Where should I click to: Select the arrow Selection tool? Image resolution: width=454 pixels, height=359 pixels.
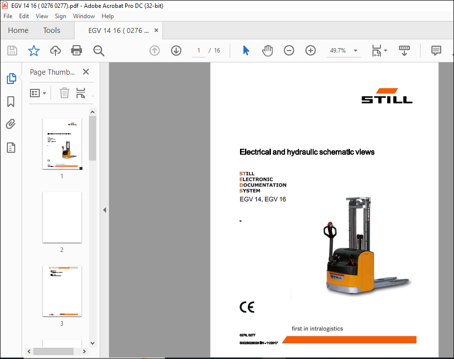click(246, 51)
